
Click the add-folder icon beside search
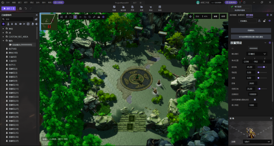pos(36,19)
